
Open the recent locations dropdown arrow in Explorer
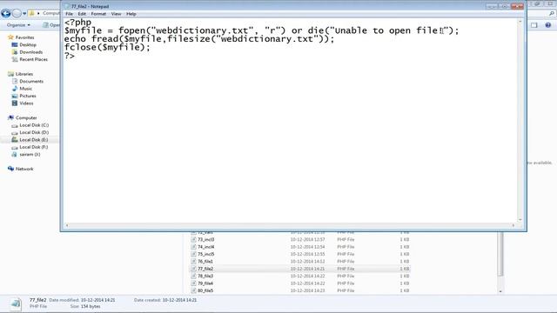click(x=24, y=14)
